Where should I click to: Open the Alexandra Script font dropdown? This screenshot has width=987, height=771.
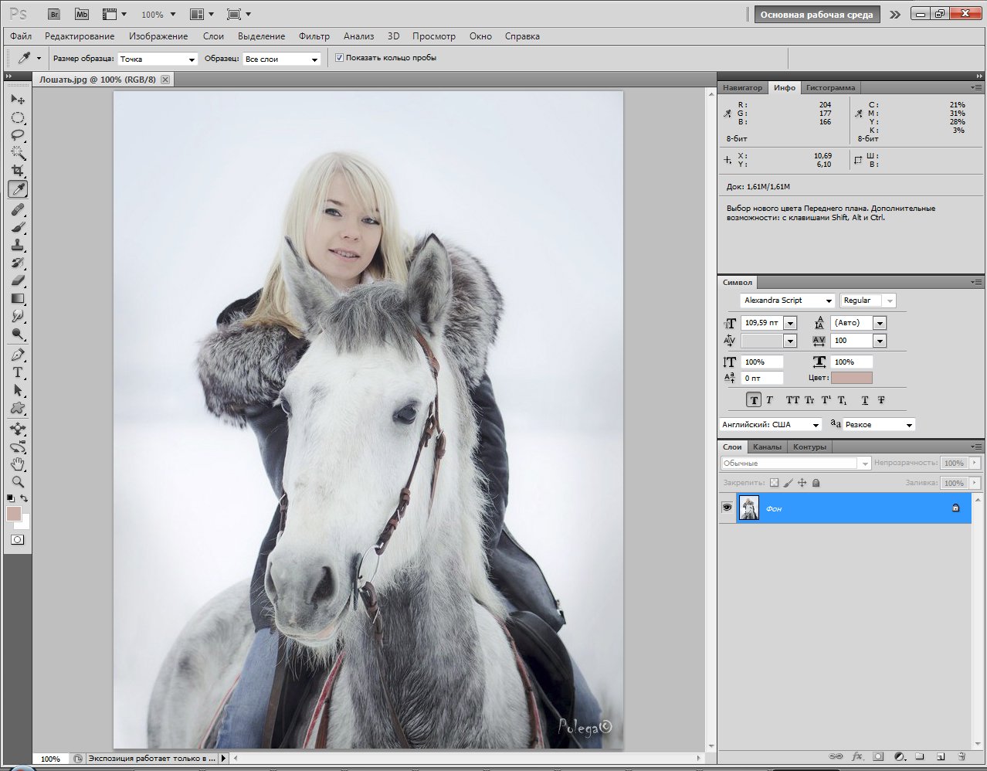(829, 301)
